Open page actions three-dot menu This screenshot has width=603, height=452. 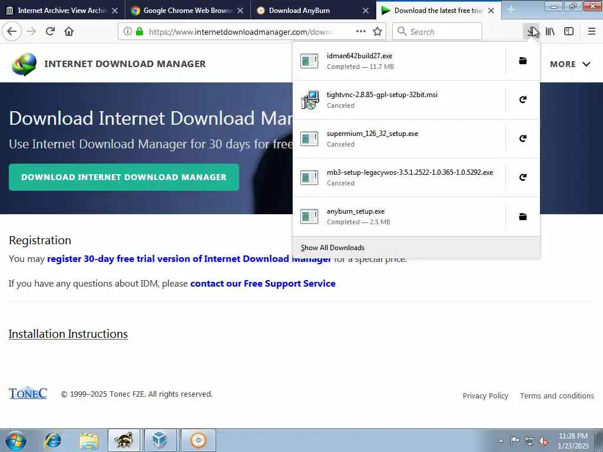point(361,31)
